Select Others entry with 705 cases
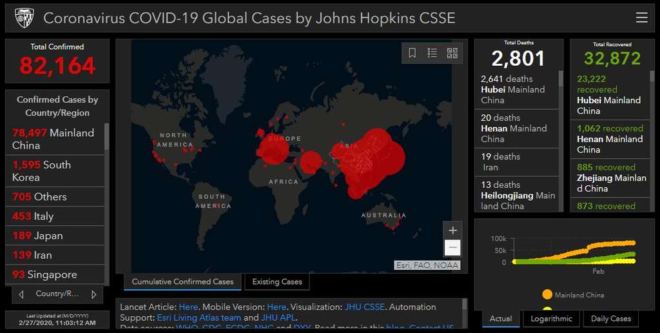 click(55, 196)
